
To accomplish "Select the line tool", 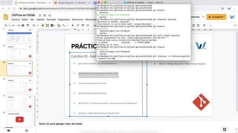I will tap(64, 25).
